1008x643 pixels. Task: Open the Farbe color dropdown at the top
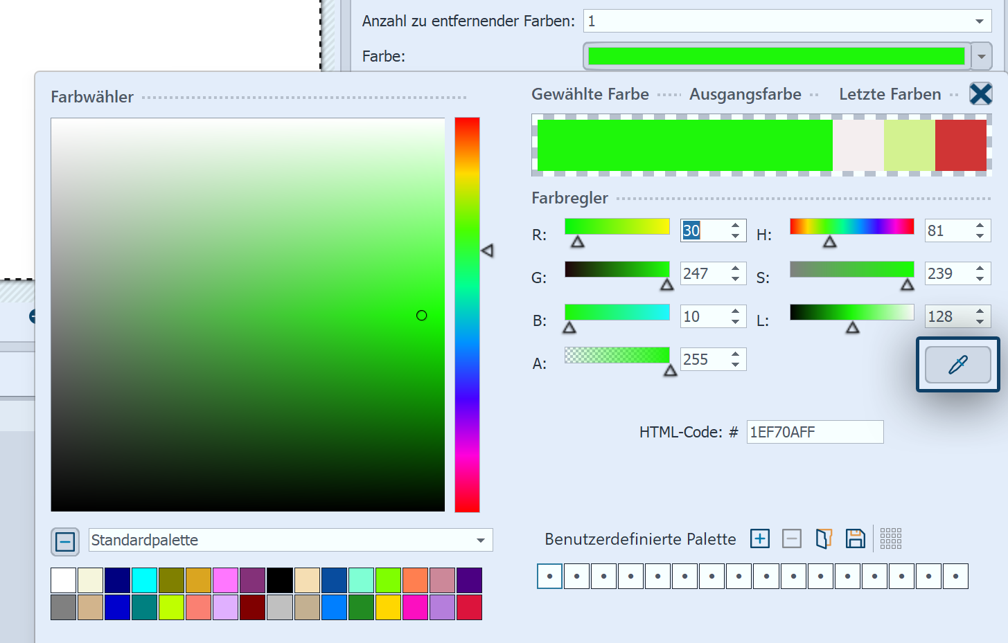[982, 56]
